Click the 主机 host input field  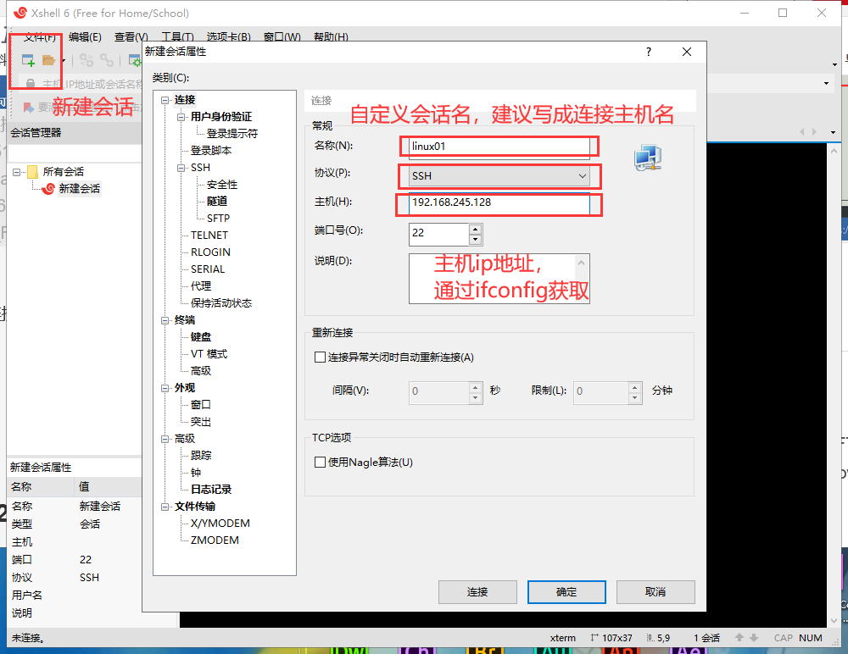(499, 202)
